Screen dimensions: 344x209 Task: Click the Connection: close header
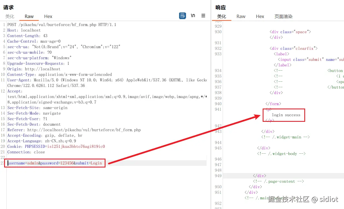point(26,152)
